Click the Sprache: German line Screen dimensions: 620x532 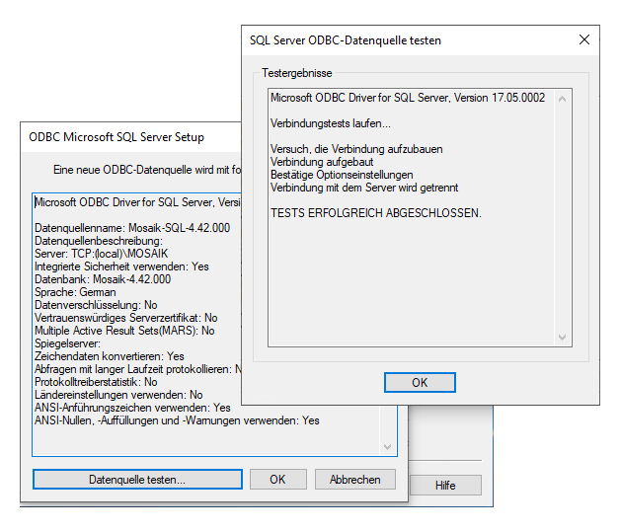point(75,292)
